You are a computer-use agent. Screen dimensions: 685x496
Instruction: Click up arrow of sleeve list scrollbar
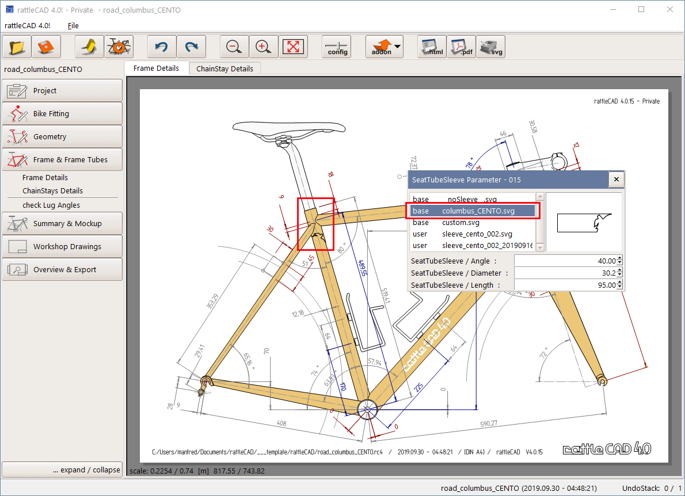point(540,197)
